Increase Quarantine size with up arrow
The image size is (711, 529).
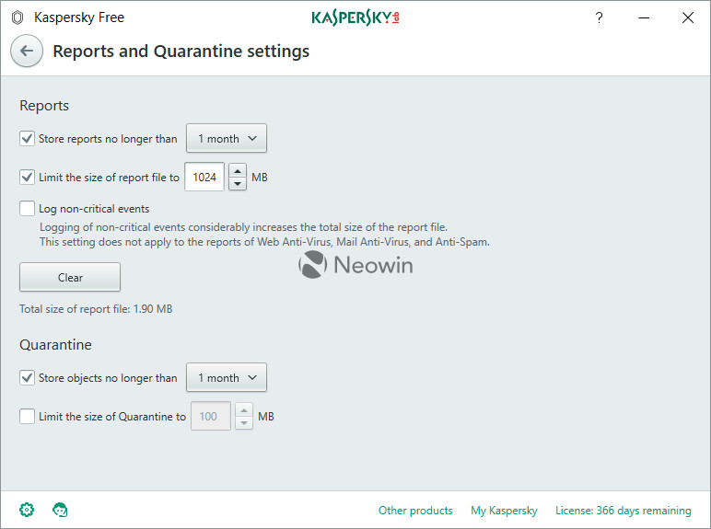[244, 409]
